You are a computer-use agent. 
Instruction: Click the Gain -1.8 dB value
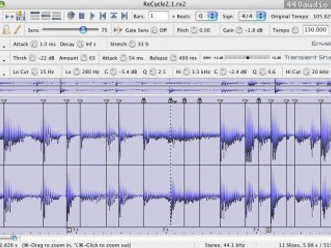[x=254, y=30]
